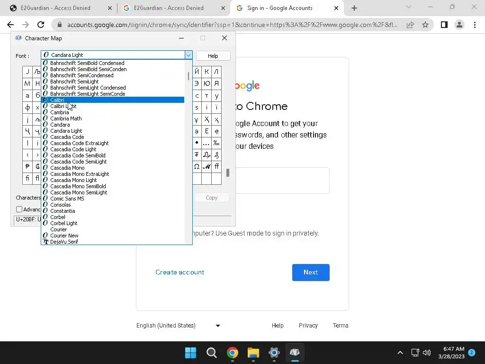Select Consolas font

coord(113,205)
